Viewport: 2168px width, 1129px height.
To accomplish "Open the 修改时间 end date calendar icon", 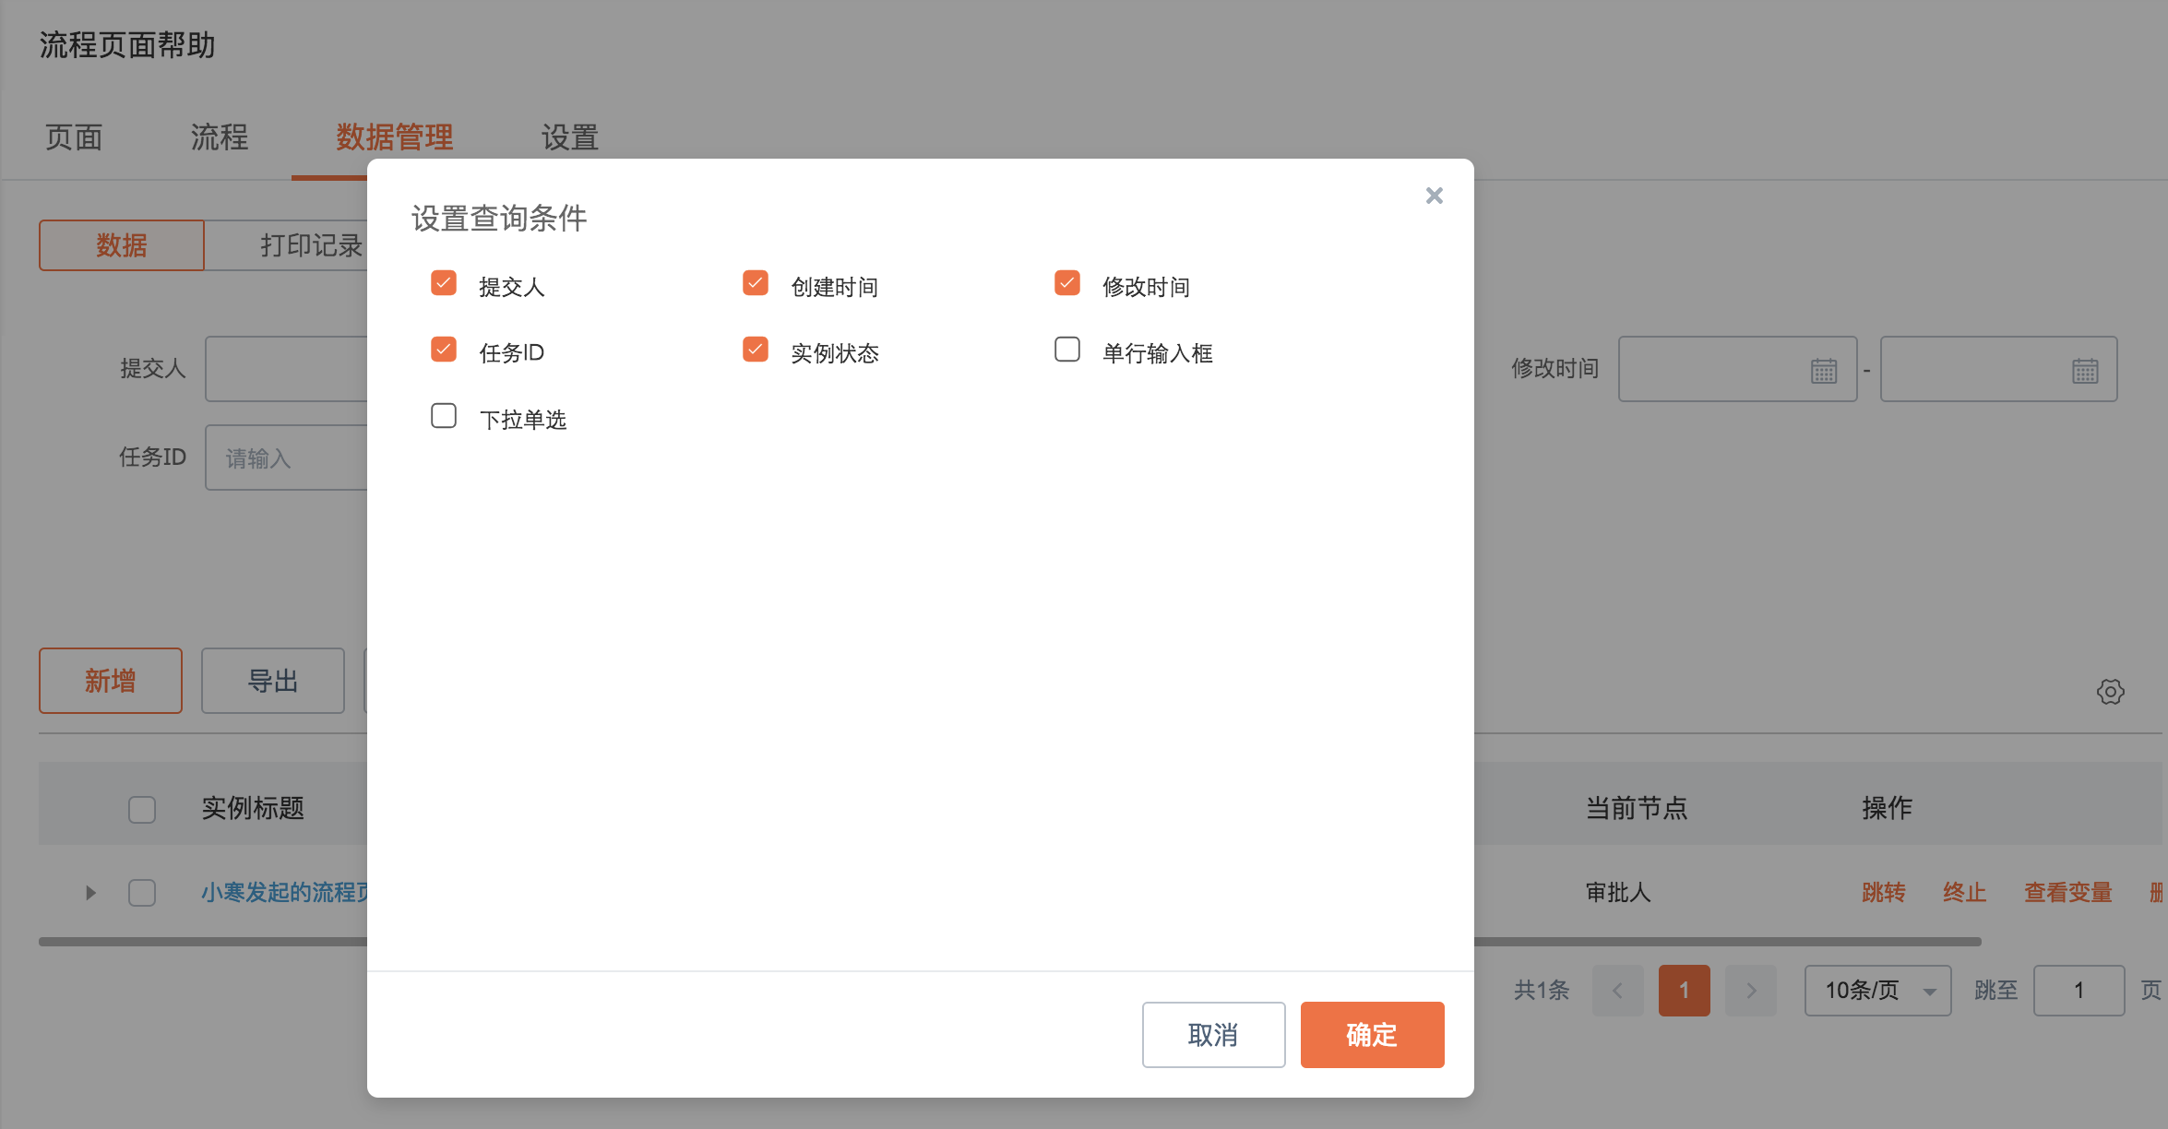I will (x=2085, y=371).
